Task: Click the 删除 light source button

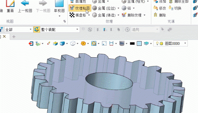Action: [160, 15]
